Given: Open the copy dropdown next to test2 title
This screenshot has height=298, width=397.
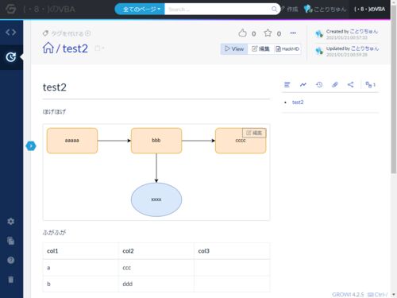Looking at the screenshot, I should [x=99, y=48].
